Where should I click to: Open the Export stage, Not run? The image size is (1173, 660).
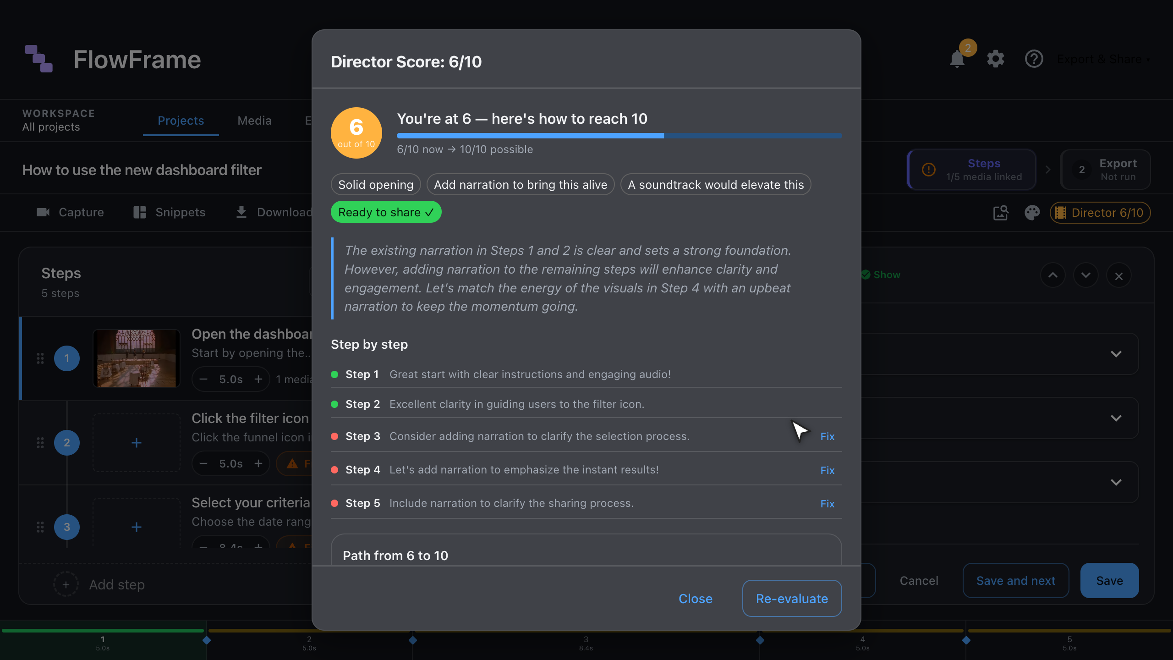click(1105, 170)
